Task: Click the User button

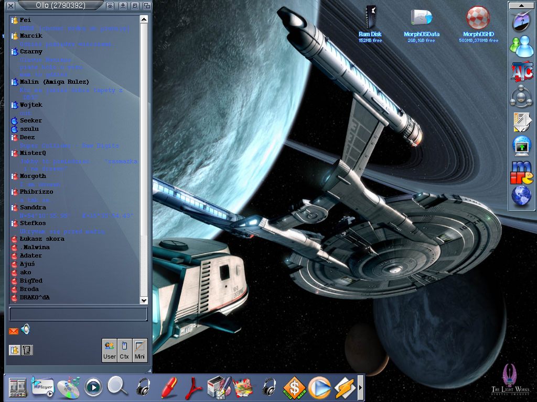Action: point(109,350)
